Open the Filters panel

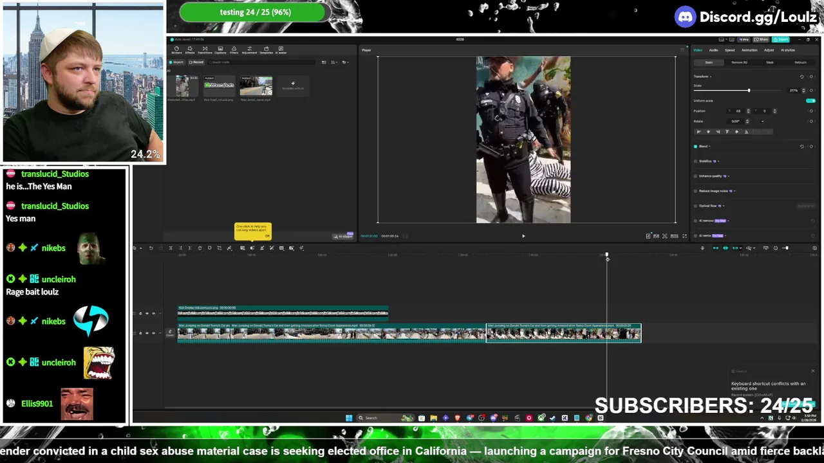[x=234, y=50]
